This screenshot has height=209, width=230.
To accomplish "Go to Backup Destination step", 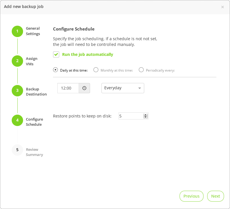I will point(36,92).
